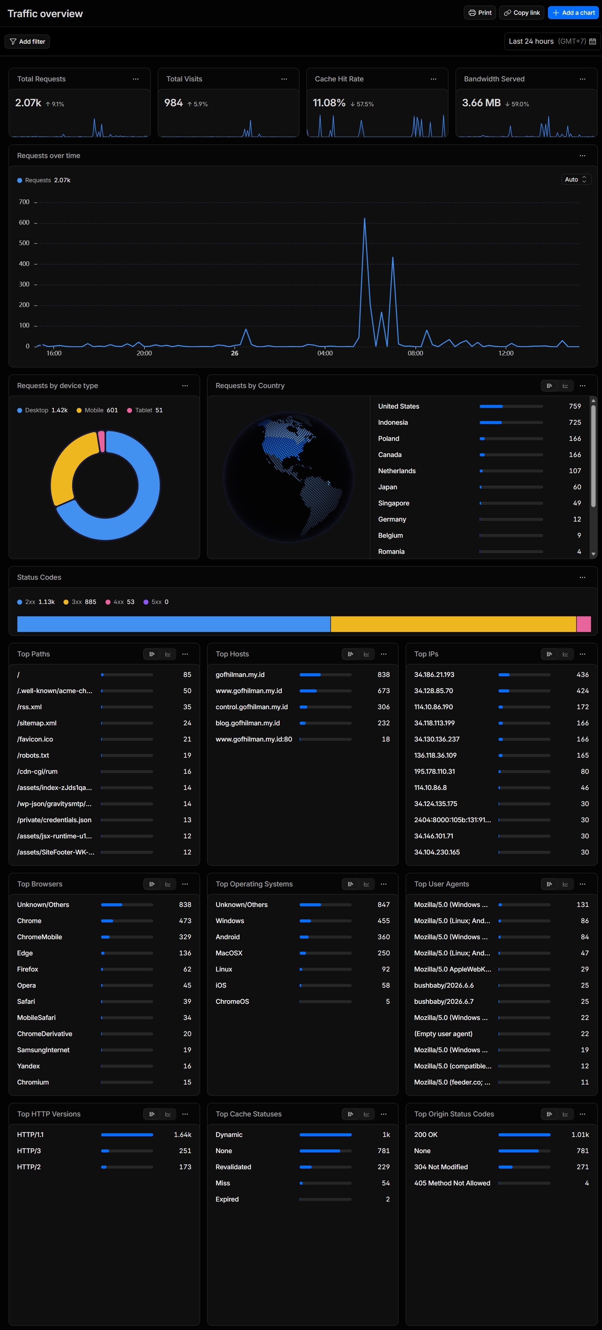Open more options for Top Browsers panel
The width and height of the screenshot is (602, 1330).
point(185,884)
